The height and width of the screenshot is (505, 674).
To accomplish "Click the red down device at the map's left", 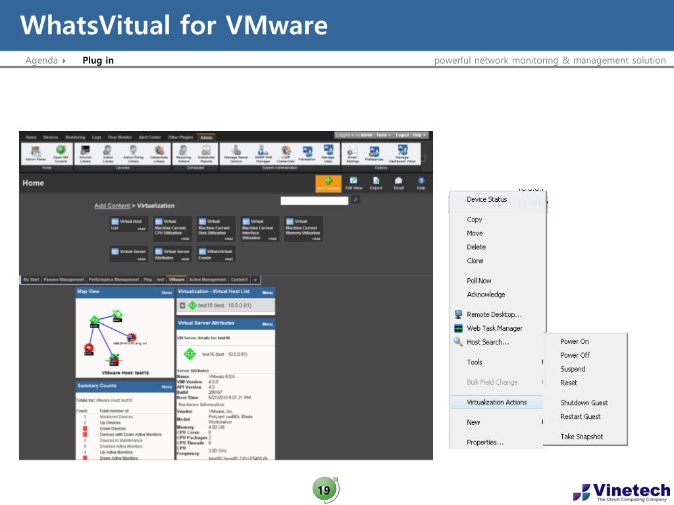I will click(89, 347).
